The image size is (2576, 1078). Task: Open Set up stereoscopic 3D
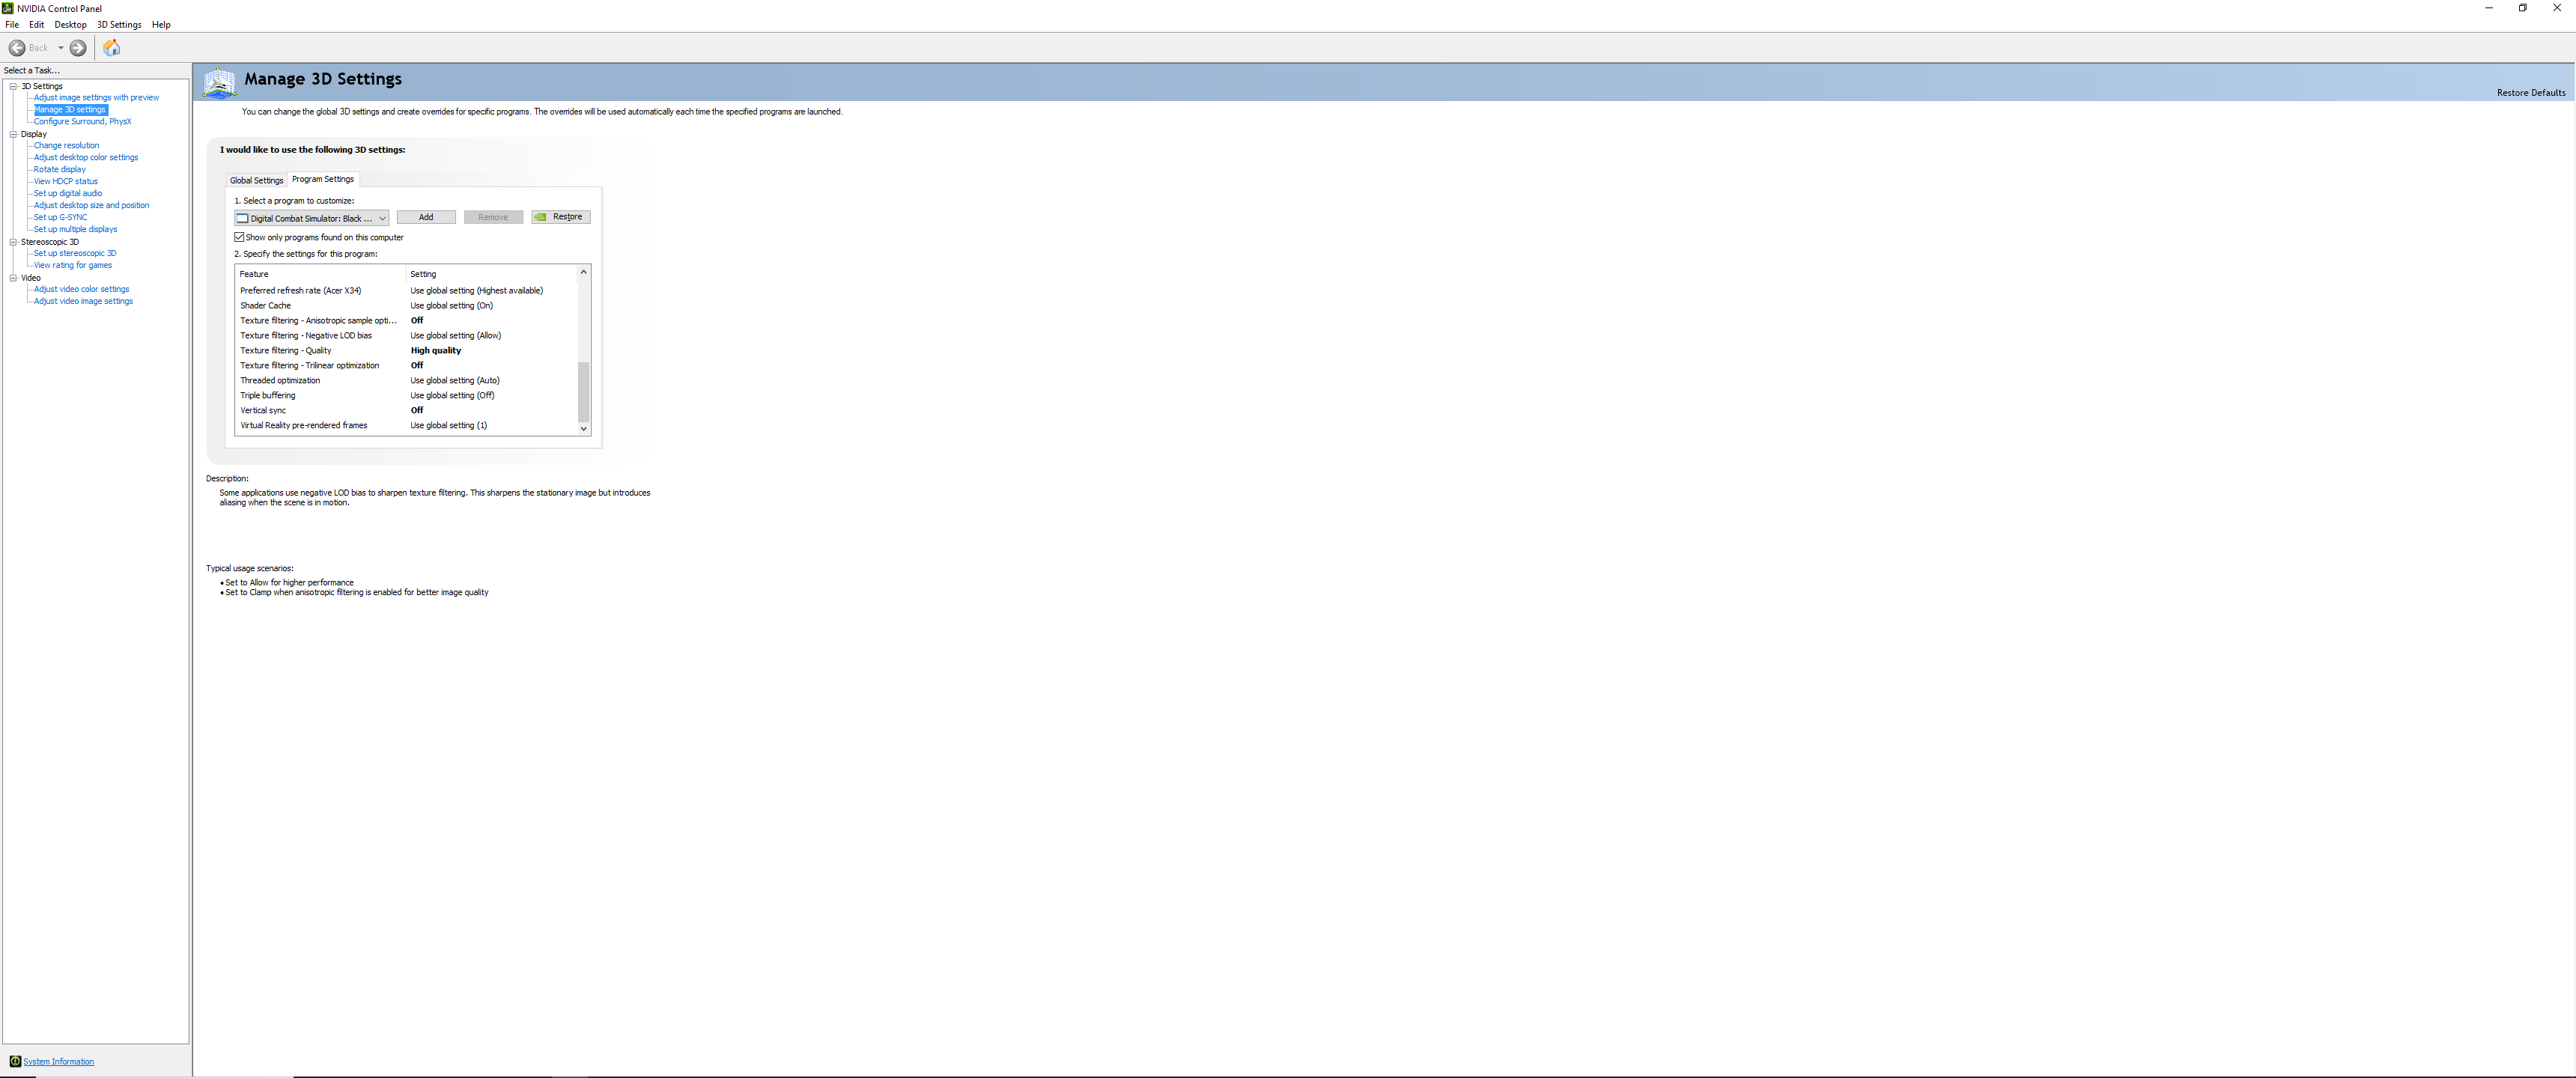[x=75, y=254]
